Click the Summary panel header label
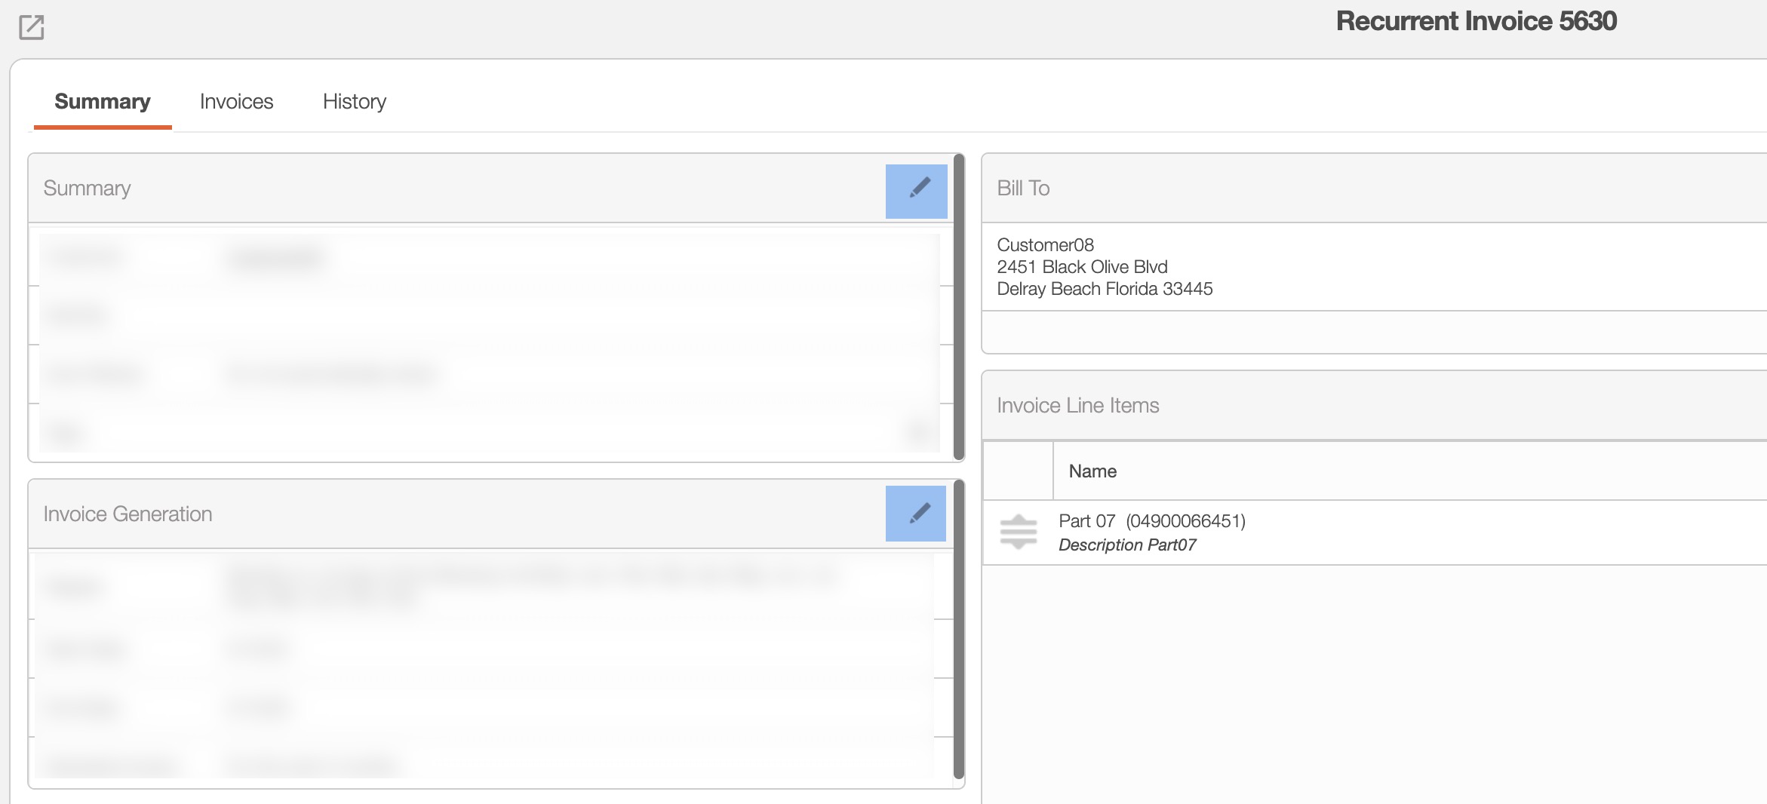This screenshot has height=804, width=1767. pos(87,188)
